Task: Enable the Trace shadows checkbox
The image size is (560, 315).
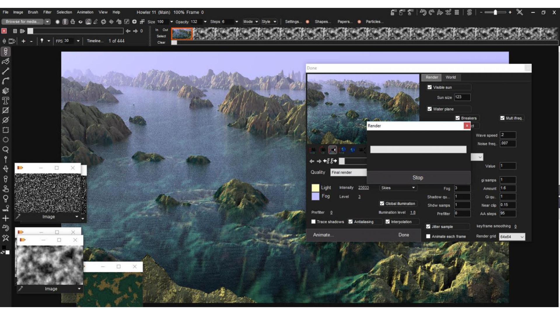Action: [x=314, y=222]
